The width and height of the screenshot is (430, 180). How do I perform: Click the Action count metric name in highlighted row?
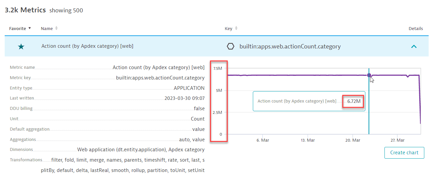(87, 46)
